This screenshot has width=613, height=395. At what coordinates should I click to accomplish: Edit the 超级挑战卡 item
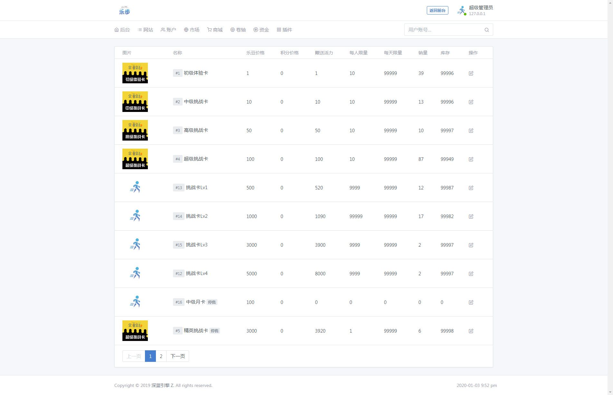point(471,159)
